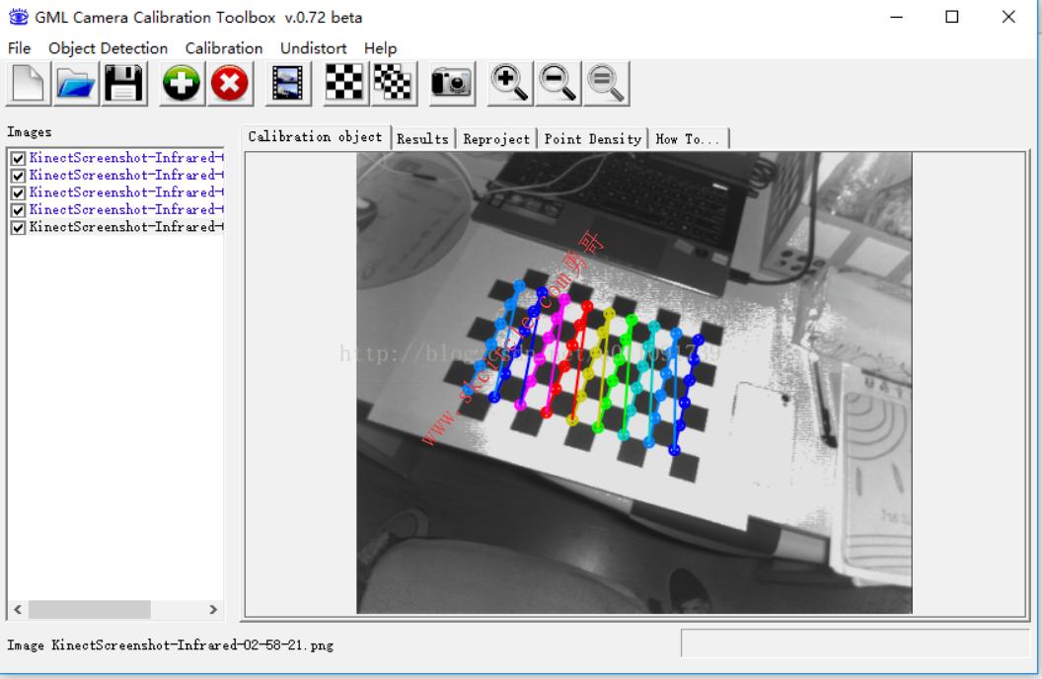Click the camera toolbar icon
Screen dimensions: 1042x679
point(452,84)
